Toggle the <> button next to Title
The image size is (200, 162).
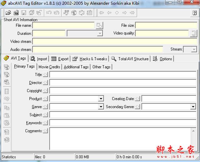pos(46,74)
